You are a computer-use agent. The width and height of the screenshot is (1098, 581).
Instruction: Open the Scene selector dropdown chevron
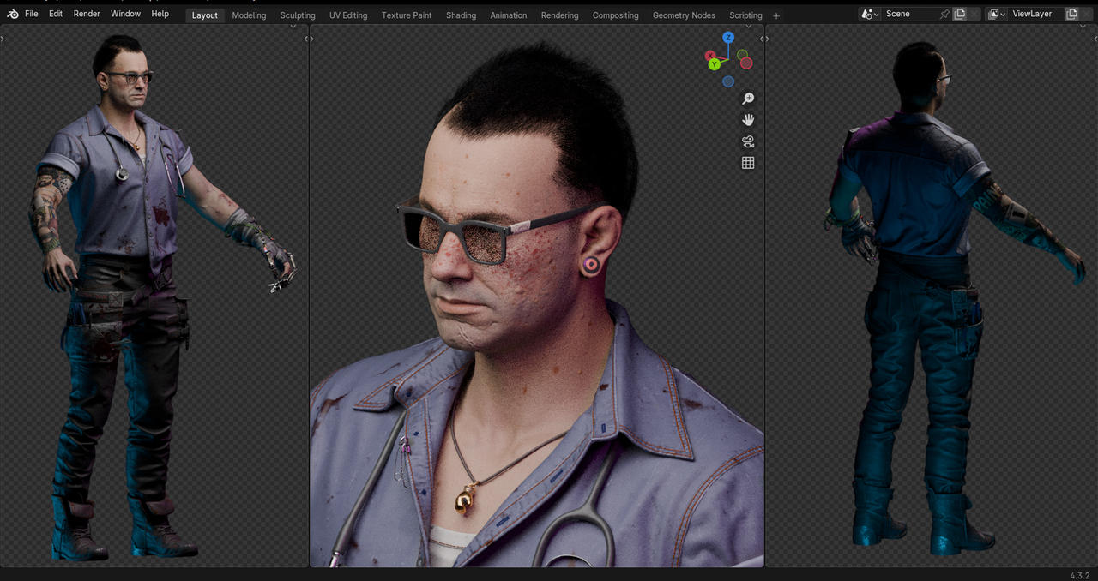coord(878,14)
